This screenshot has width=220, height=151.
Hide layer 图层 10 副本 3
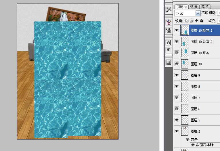click(177, 30)
